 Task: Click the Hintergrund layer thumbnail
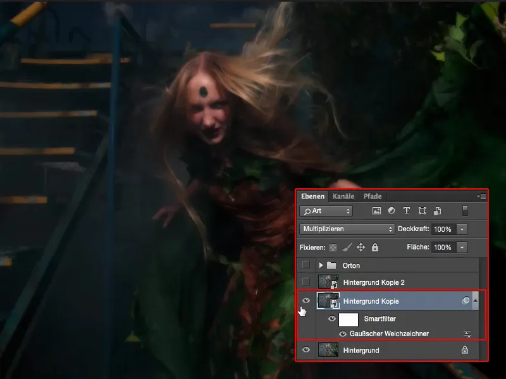(x=328, y=350)
